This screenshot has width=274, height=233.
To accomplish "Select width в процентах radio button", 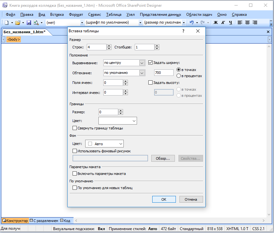I will [x=178, y=76].
